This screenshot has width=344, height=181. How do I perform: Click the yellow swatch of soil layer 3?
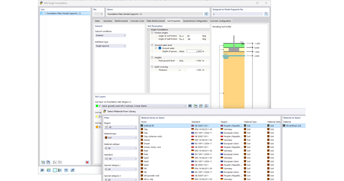[x=97, y=116]
